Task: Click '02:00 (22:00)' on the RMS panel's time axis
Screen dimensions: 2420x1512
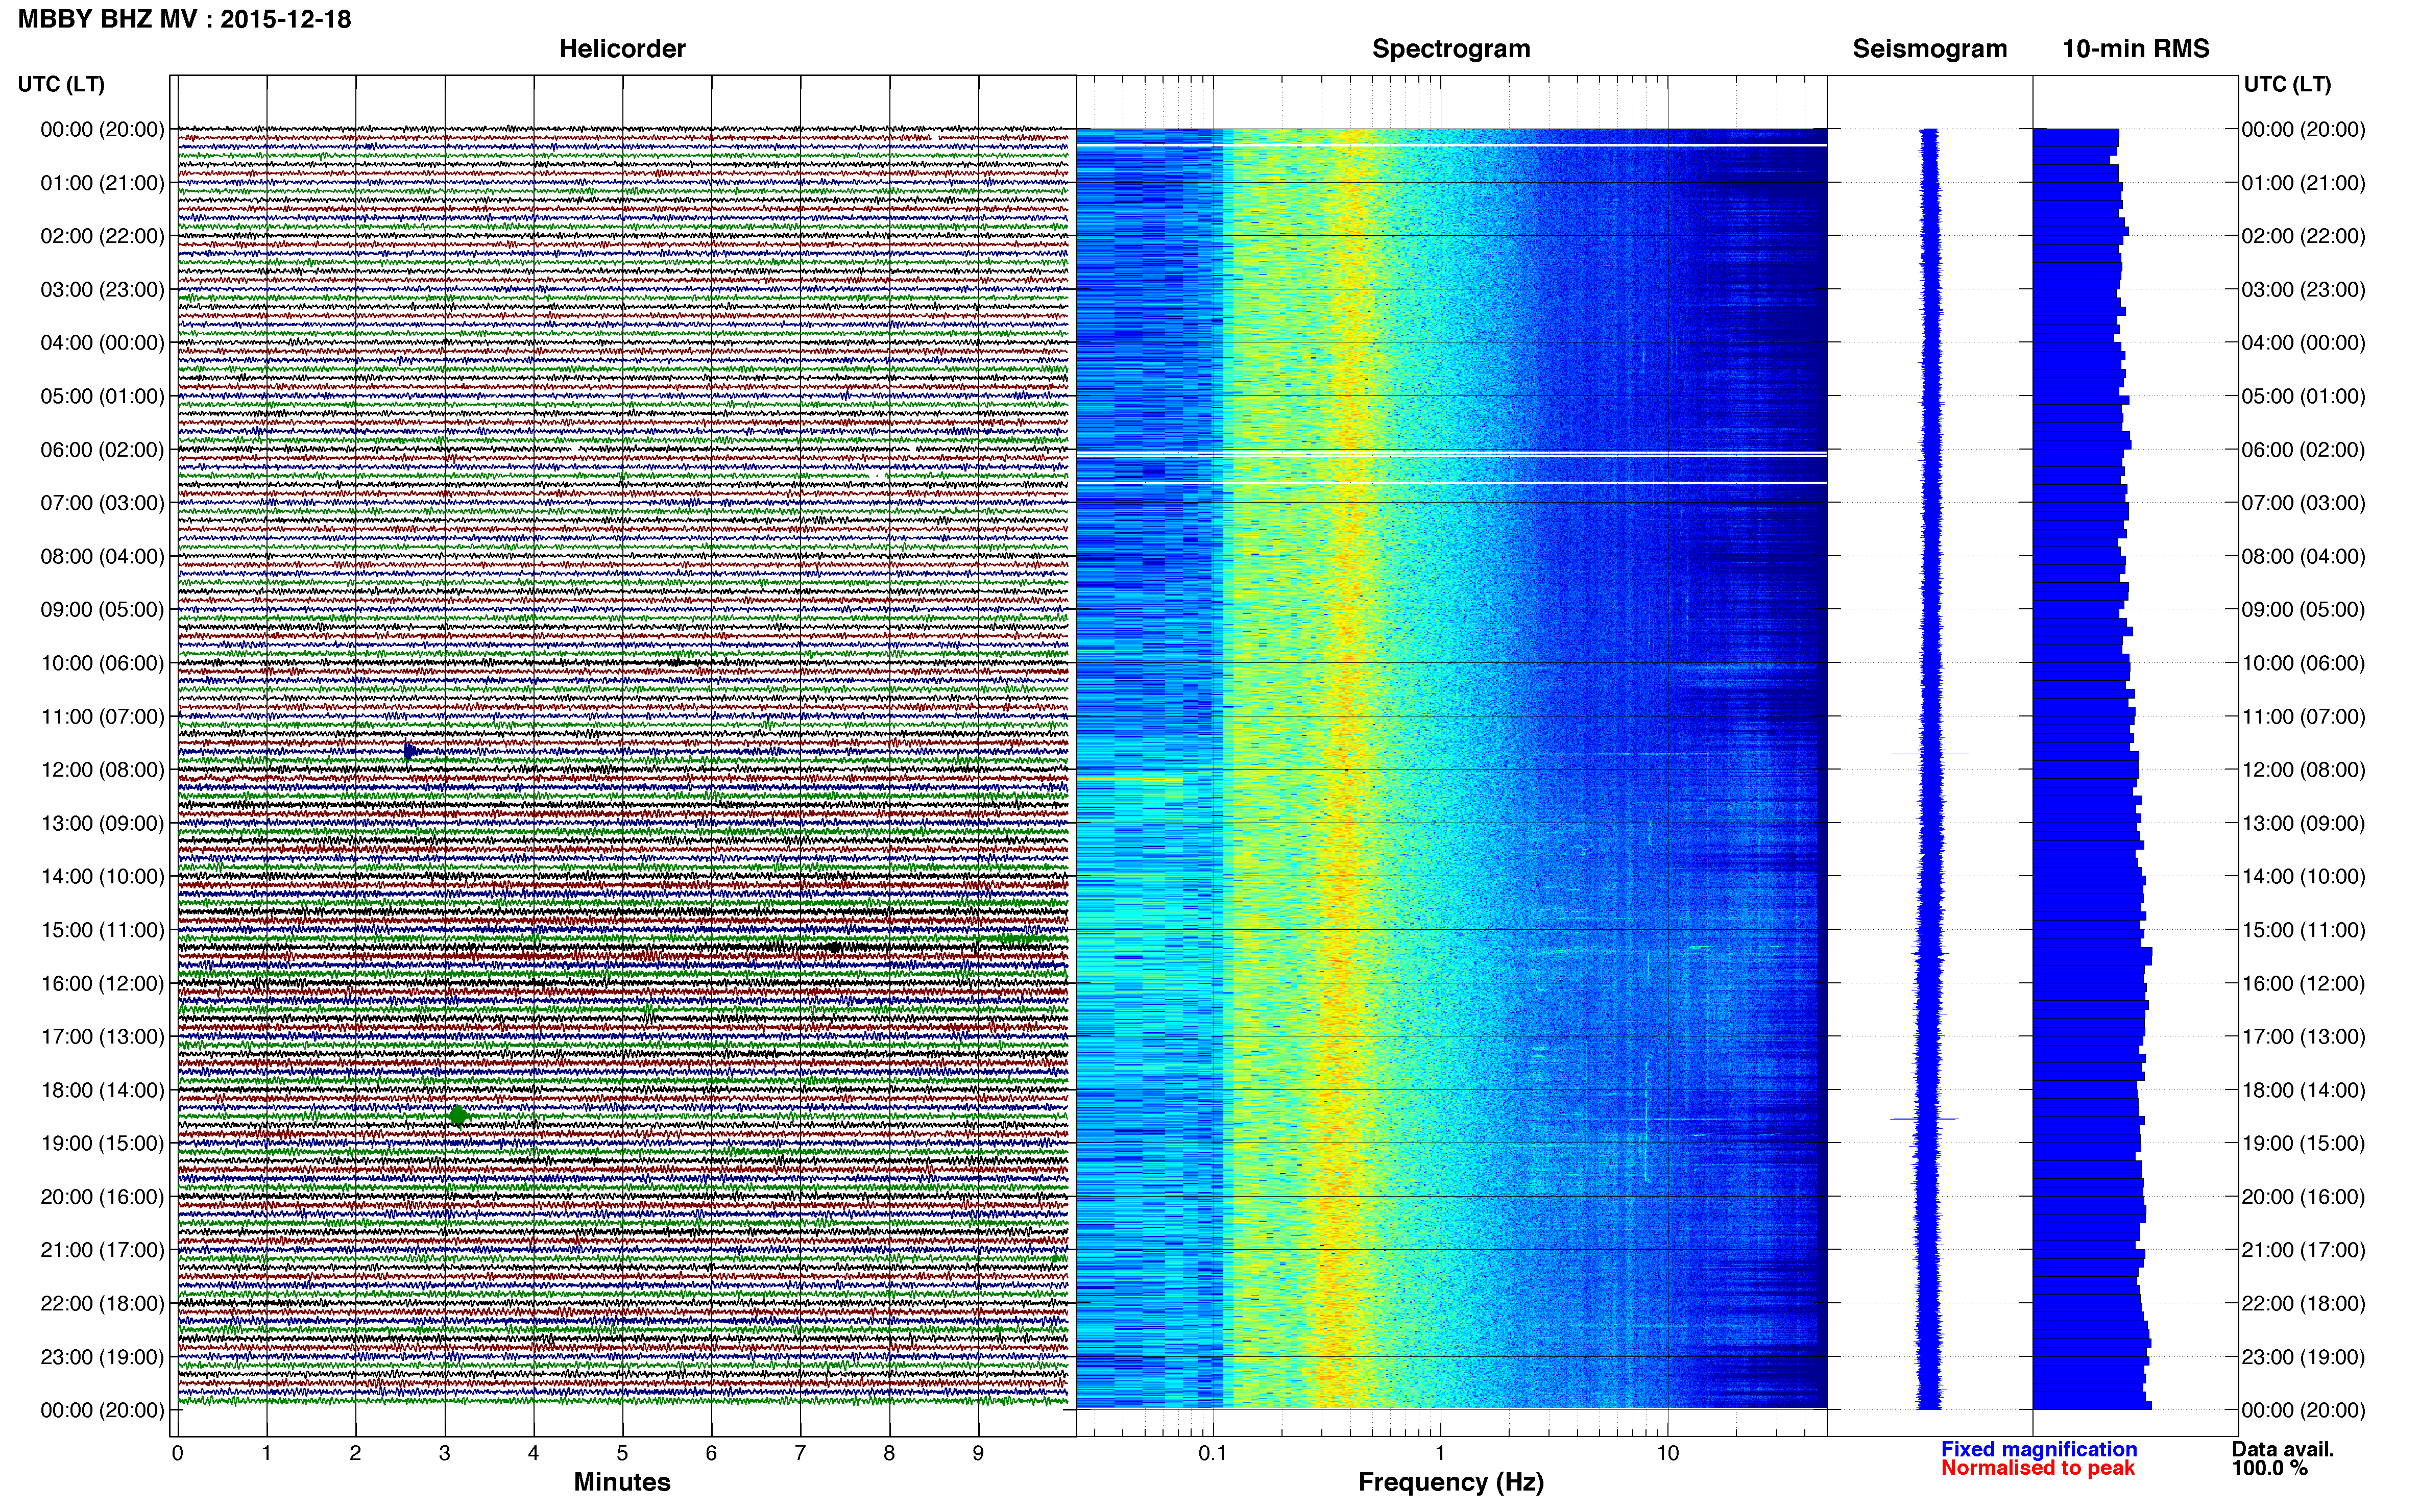Action: click(x=2303, y=236)
